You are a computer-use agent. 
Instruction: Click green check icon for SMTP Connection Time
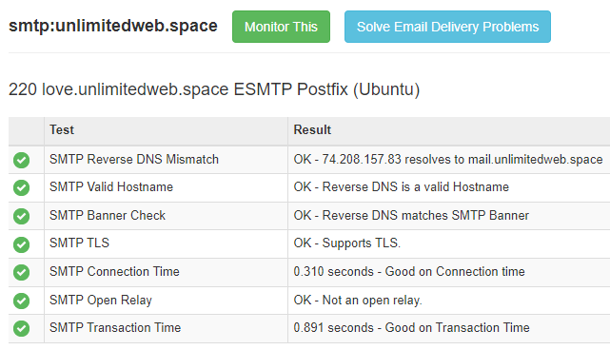[21, 272]
